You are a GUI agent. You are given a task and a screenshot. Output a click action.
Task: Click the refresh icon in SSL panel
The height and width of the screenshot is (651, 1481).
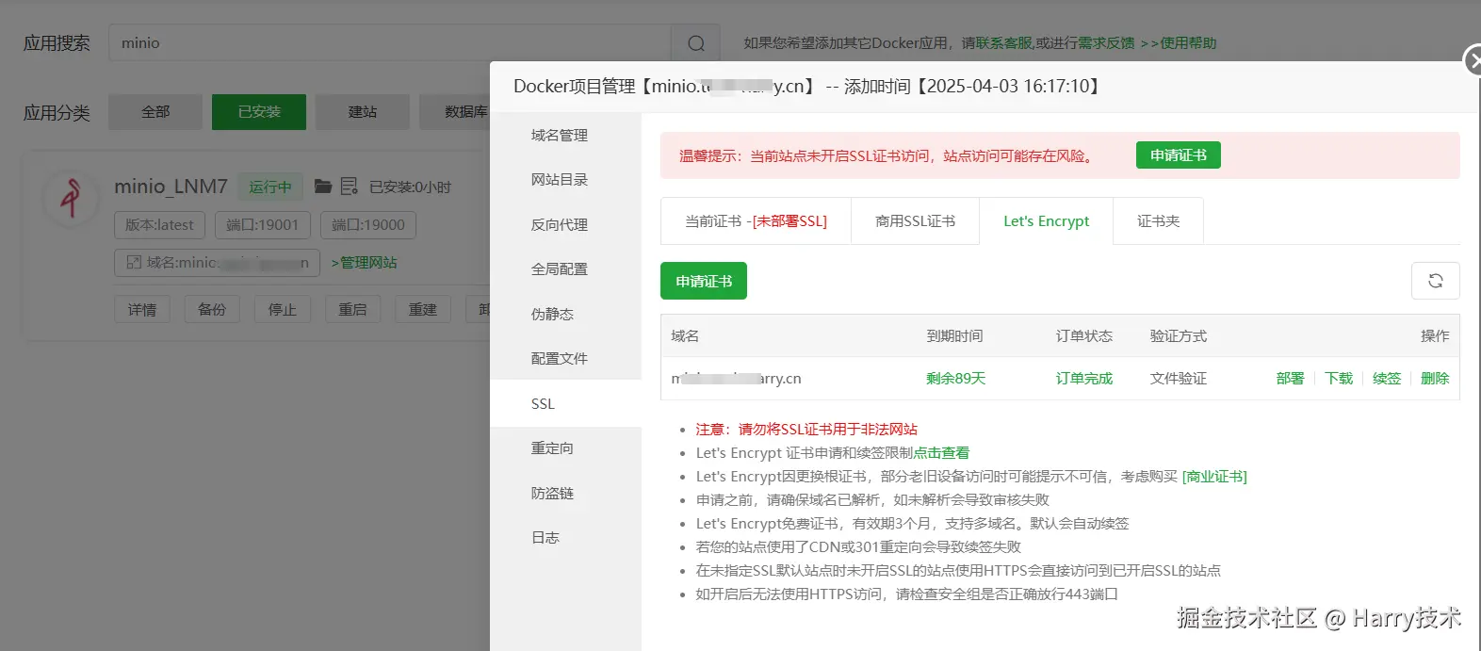pyautogui.click(x=1436, y=281)
